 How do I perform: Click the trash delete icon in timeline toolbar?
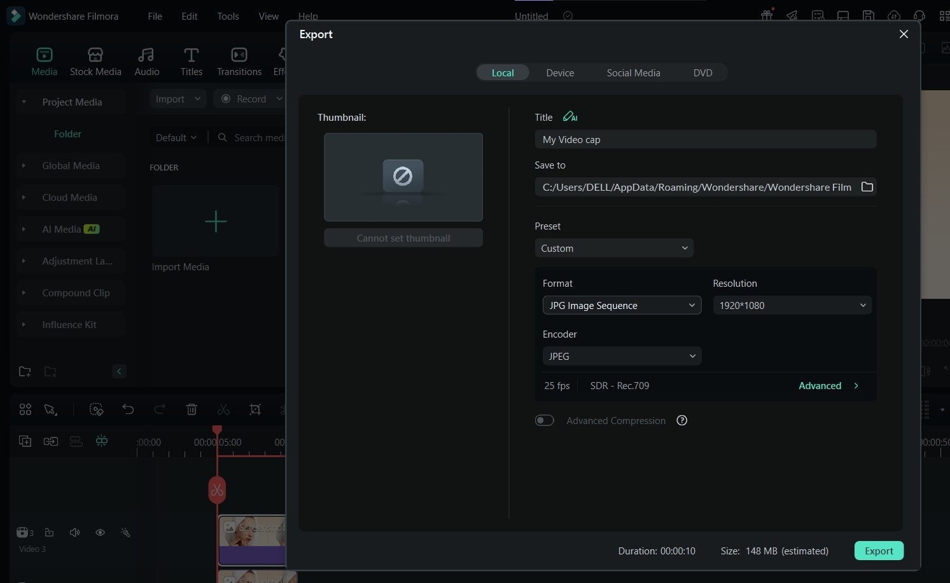pyautogui.click(x=192, y=409)
